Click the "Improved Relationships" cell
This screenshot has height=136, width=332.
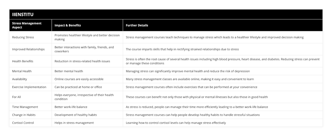28,49
